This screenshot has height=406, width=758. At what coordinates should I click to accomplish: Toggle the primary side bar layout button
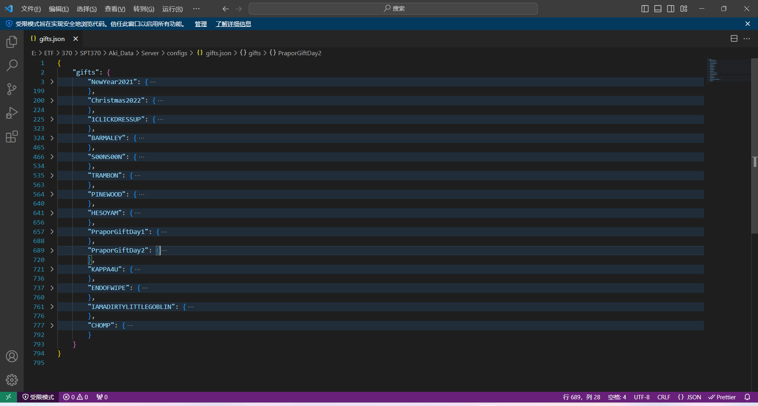pos(645,9)
